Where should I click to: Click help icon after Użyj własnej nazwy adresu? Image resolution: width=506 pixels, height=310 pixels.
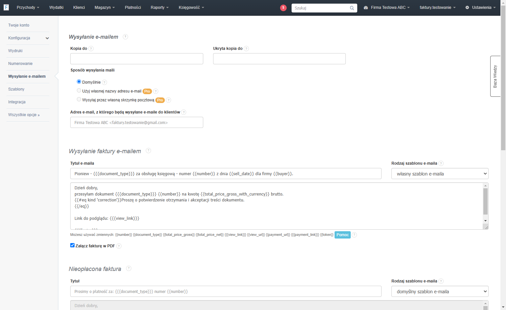click(156, 91)
